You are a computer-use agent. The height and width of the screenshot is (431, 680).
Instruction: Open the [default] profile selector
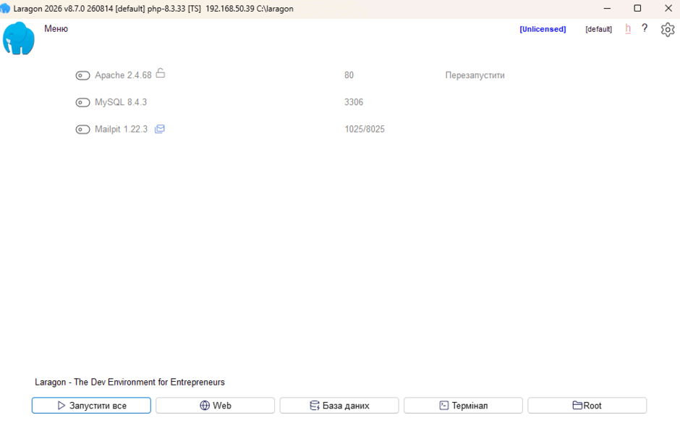pyautogui.click(x=598, y=29)
